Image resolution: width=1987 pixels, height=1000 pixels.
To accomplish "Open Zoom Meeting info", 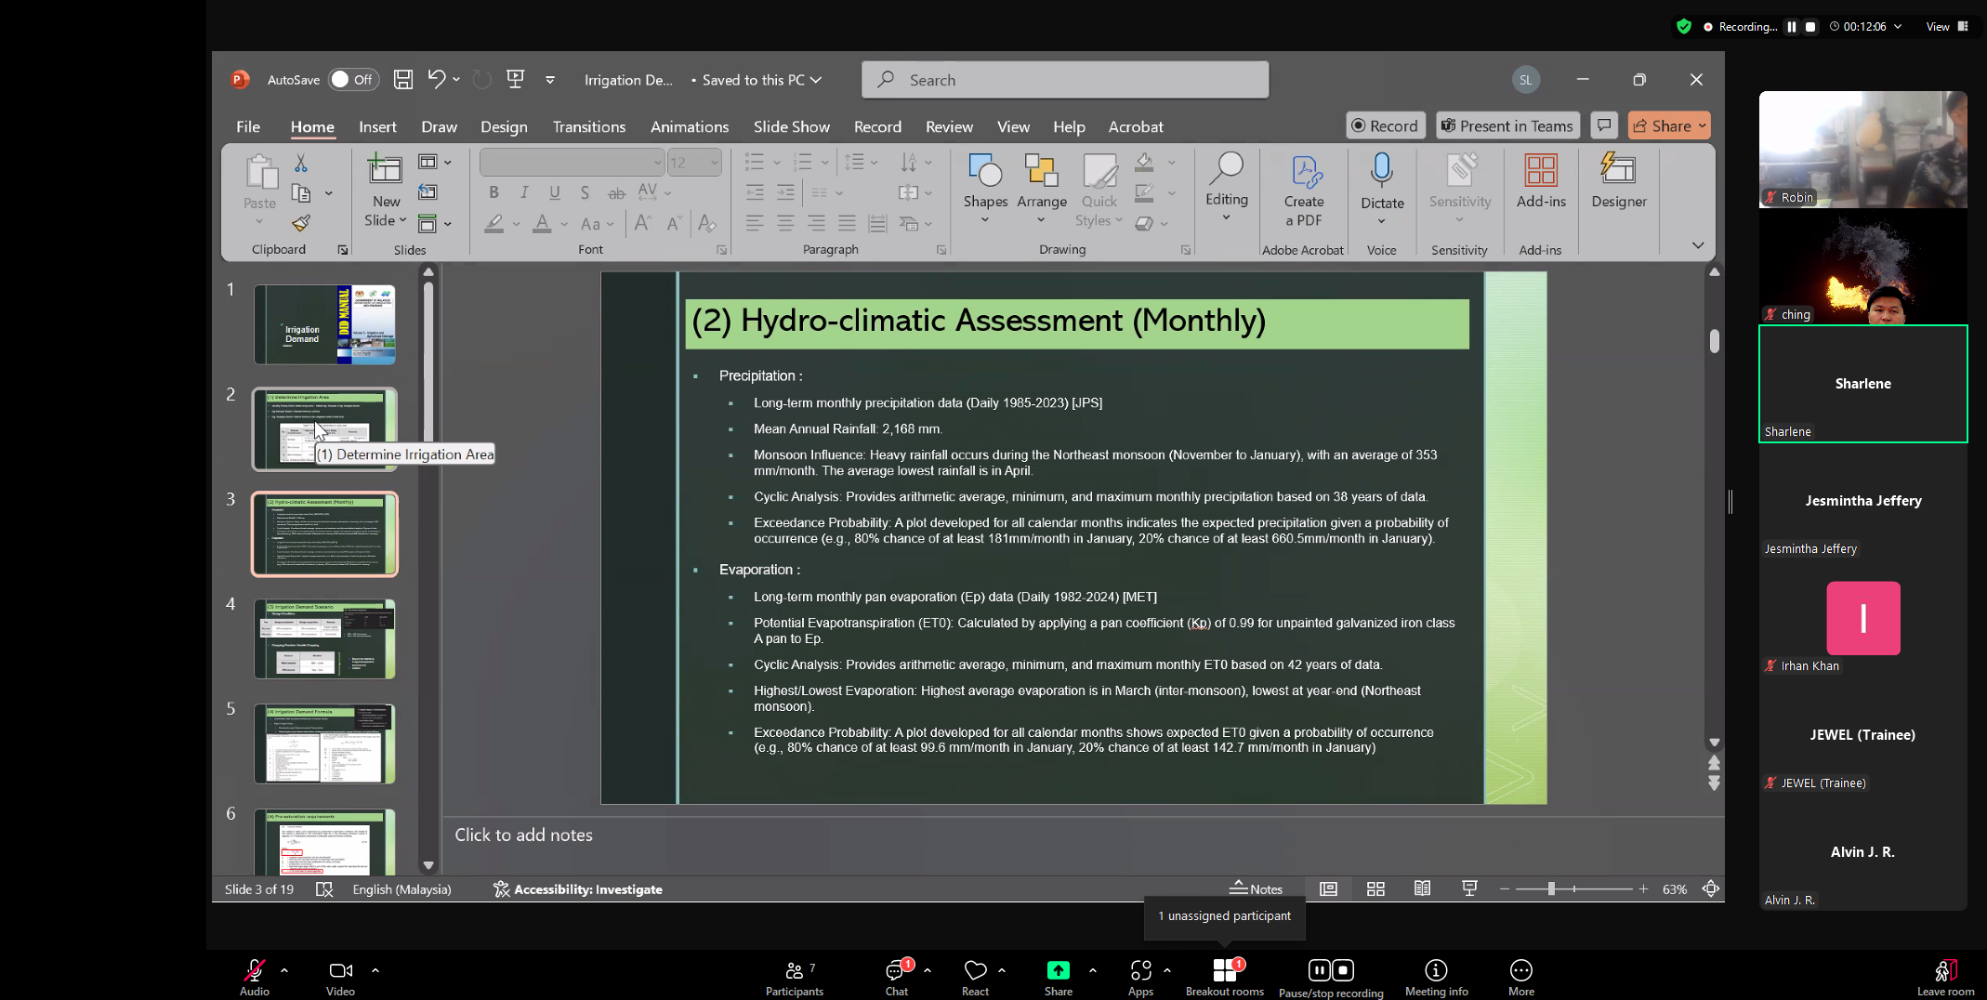I will coord(1436,979).
